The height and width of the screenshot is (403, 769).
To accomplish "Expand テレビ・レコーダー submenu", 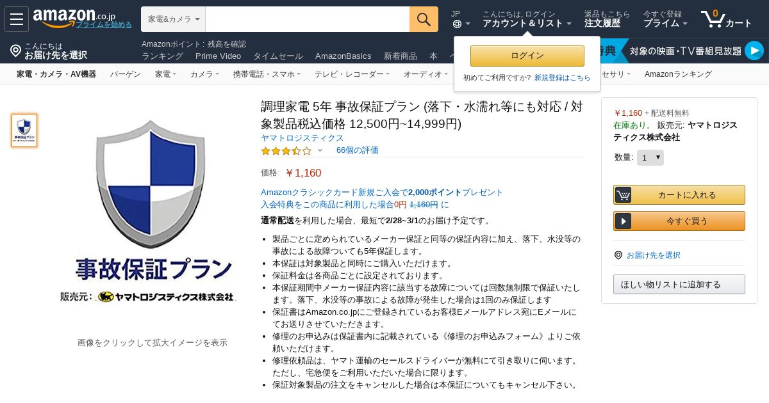I will [x=352, y=74].
